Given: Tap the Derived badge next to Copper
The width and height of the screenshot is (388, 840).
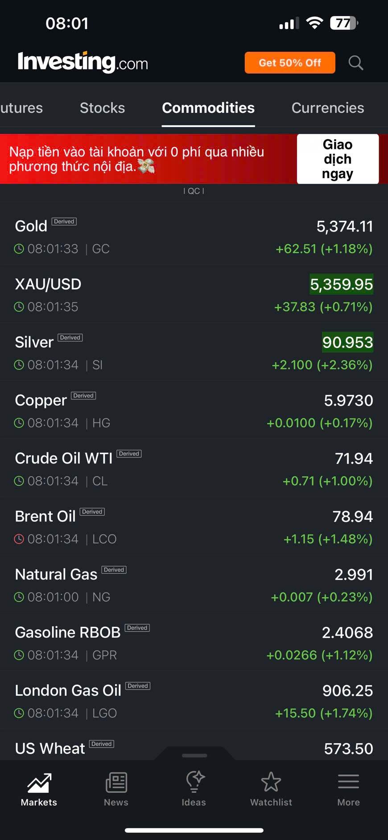Looking at the screenshot, I should [83, 396].
